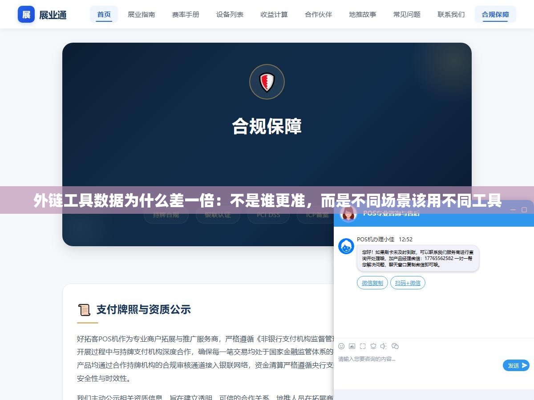The width and height of the screenshot is (534, 400).
Task: Maximize the POS chat window
Action: tap(524, 210)
